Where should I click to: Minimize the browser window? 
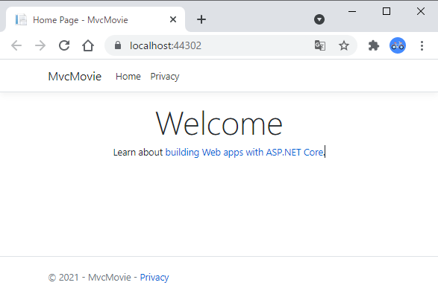(x=352, y=11)
